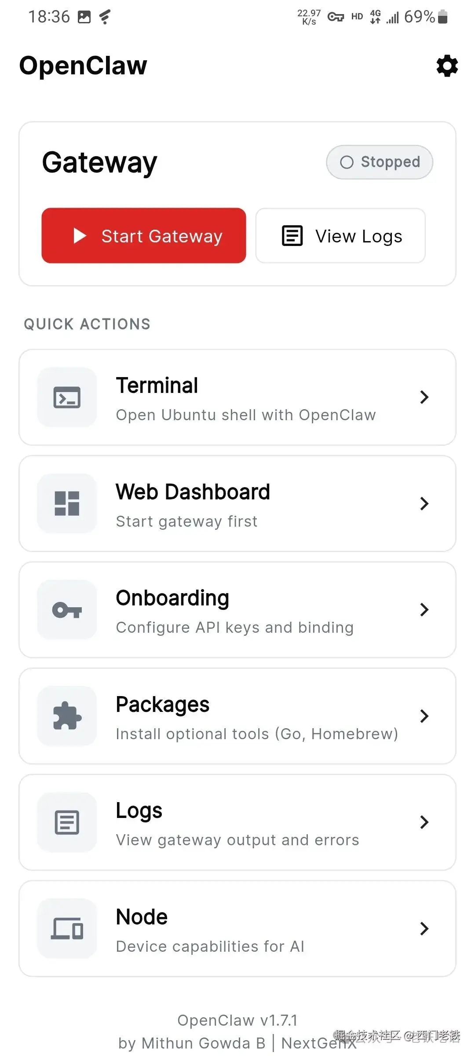475x1056 pixels.
Task: Open the Node quick action title
Action: point(142,917)
